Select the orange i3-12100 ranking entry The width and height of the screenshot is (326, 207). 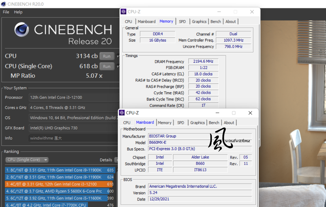click(58, 184)
